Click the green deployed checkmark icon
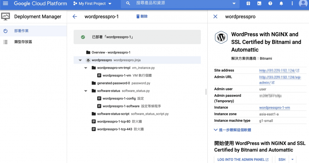Image resolution: width=309 pixels, height=163 pixels. click(x=83, y=37)
